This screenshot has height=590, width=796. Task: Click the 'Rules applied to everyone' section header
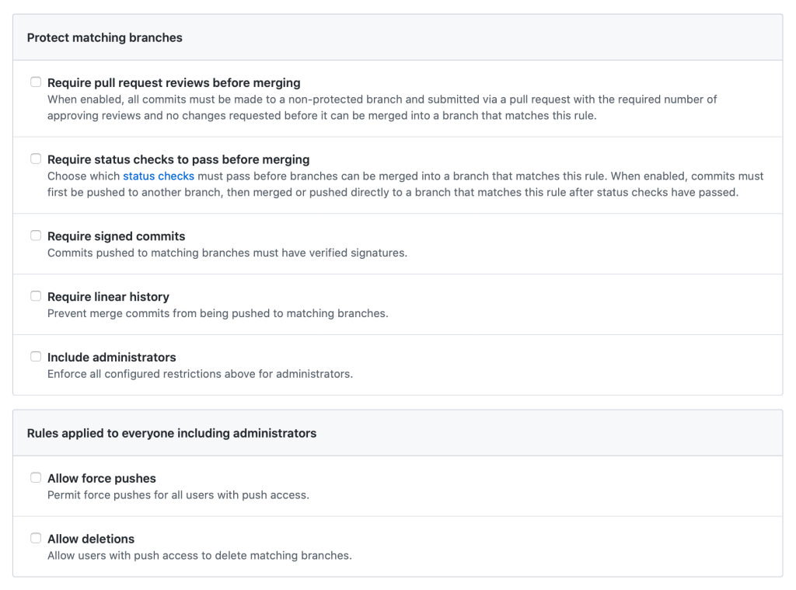(172, 434)
